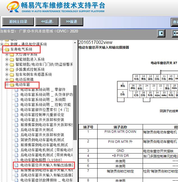Expand the 智能钥匙/电动车门门锁/防盗报警 node

pyautogui.click(x=7, y=64)
